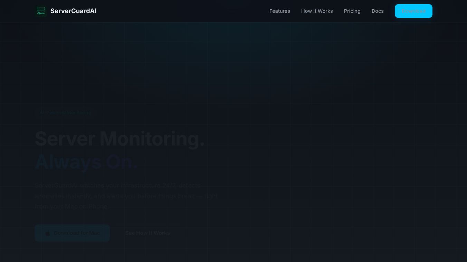Click the Server Monitoring. headline

[120, 139]
